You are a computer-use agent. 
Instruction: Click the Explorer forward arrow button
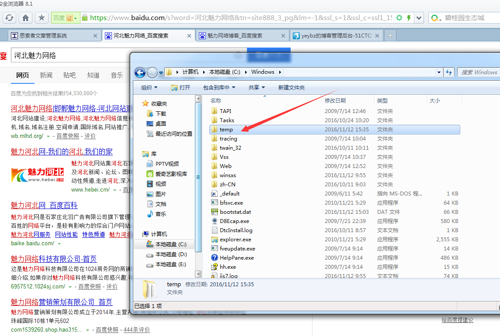[x=153, y=72]
